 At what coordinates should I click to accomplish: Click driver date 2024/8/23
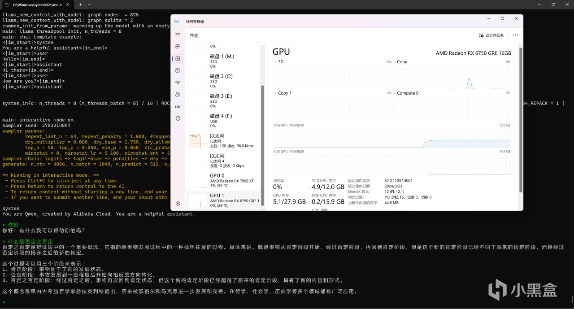tap(393, 186)
